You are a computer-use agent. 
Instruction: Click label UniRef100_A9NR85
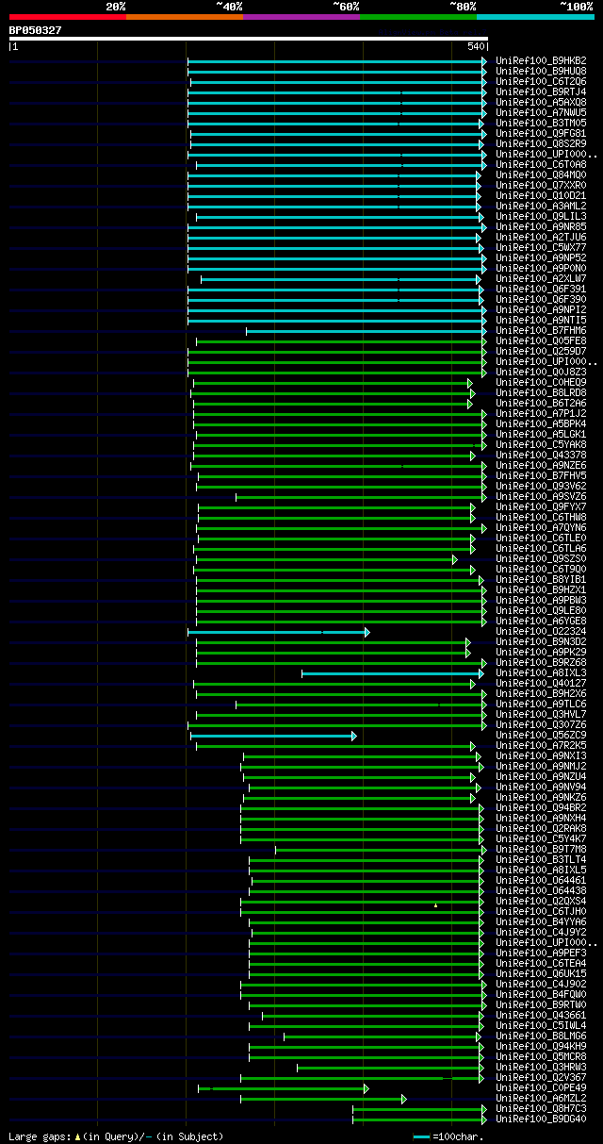coord(541,226)
